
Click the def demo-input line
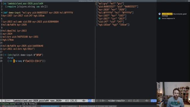38,12
